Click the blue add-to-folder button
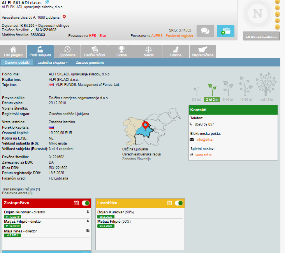Image resolution: width=285 pixels, height=253 pixels. tap(225, 31)
